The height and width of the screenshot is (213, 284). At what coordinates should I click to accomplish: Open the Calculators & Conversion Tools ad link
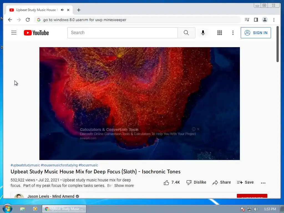tap(109, 130)
